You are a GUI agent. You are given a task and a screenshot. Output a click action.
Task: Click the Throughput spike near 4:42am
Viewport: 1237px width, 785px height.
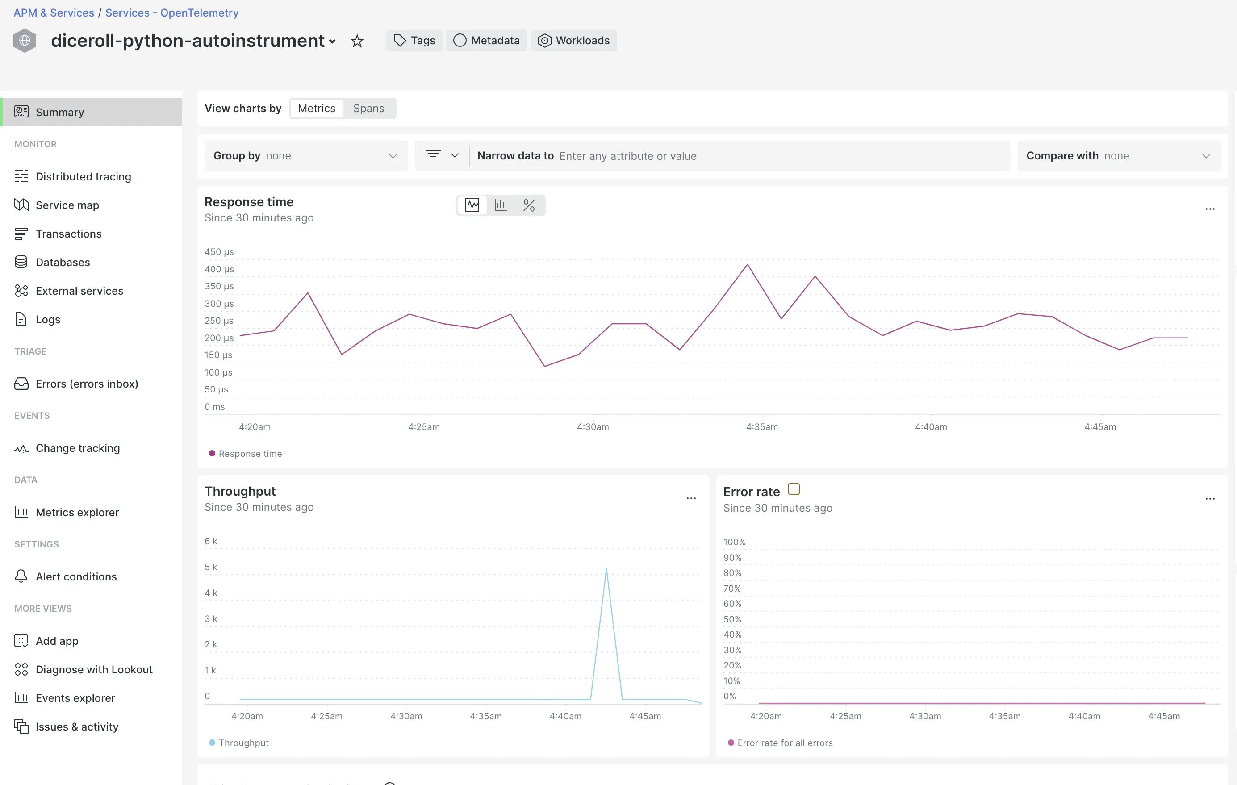[606, 570]
